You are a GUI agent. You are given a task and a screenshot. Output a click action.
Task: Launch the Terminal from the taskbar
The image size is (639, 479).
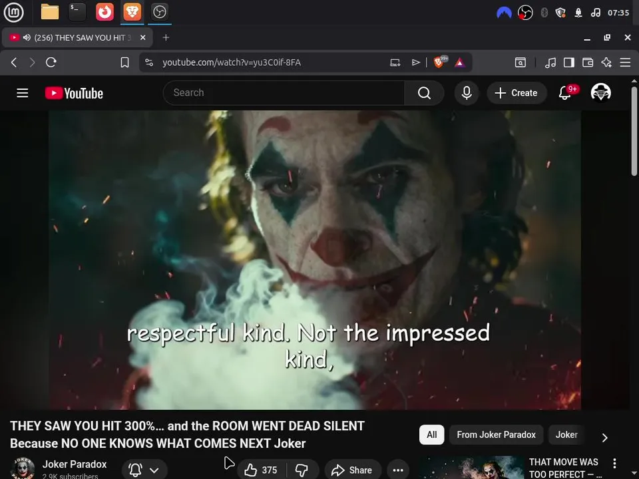click(x=77, y=12)
